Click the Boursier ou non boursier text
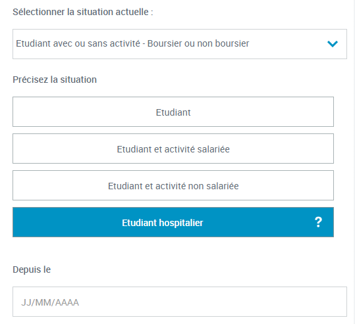 tap(198, 43)
